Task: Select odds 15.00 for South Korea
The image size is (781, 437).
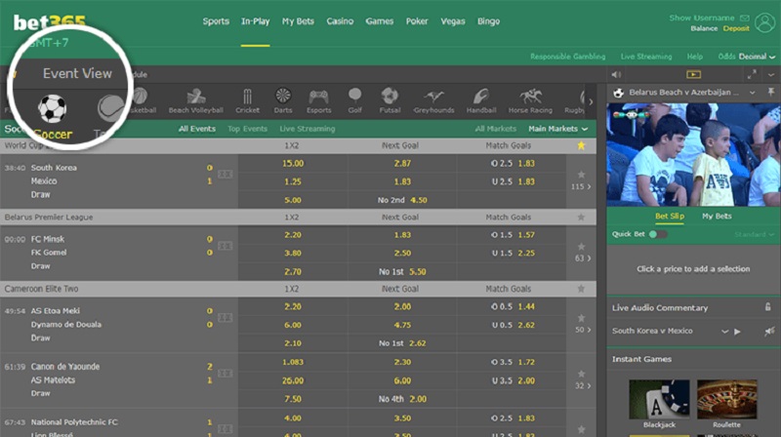Action: pos(293,163)
